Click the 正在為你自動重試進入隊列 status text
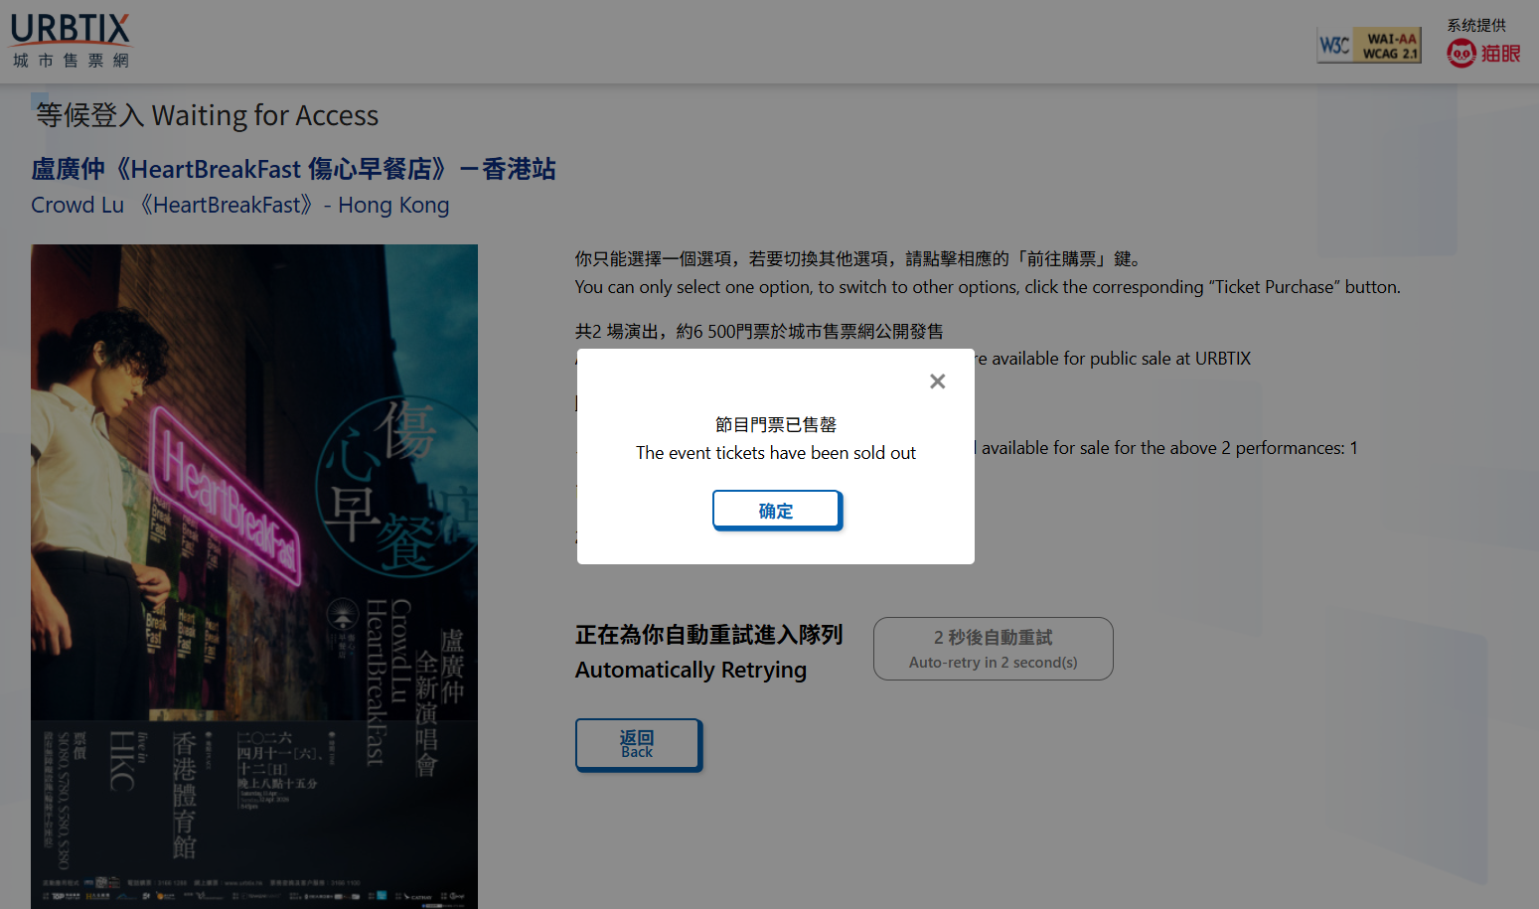This screenshot has width=1539, height=909. click(708, 635)
